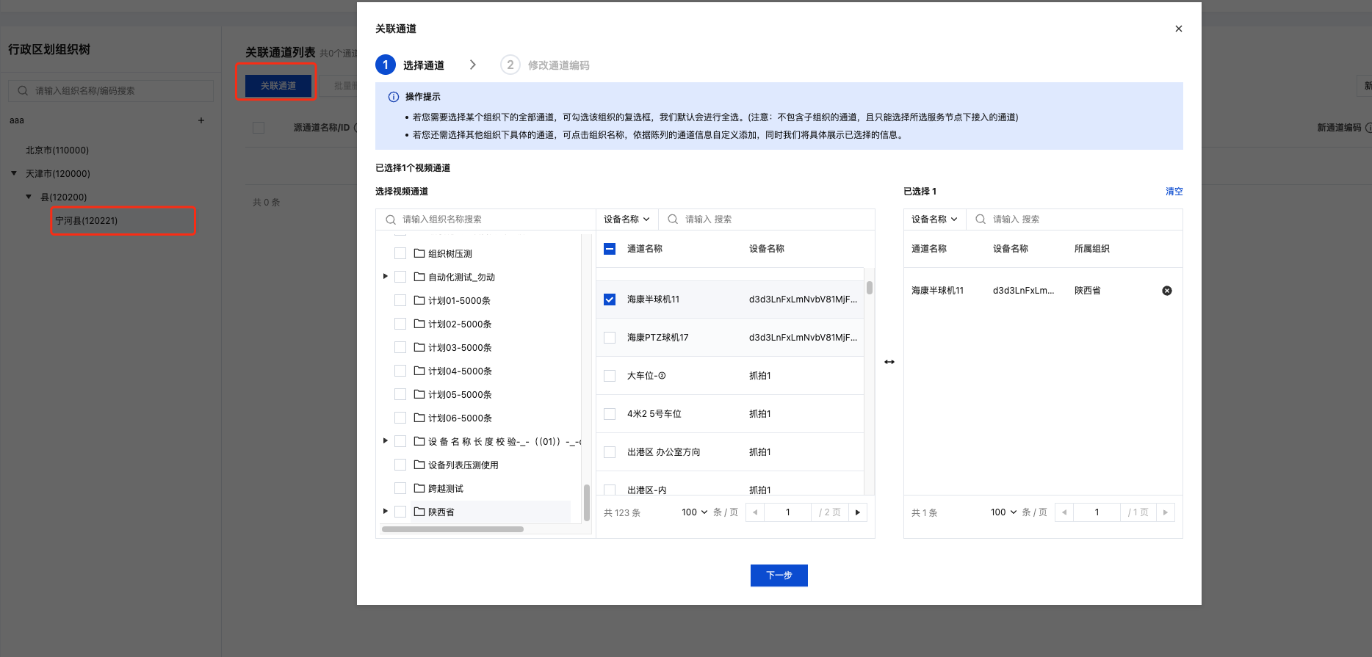The image size is (1372, 657).
Task: Click the chevron between the steps
Action: (473, 65)
